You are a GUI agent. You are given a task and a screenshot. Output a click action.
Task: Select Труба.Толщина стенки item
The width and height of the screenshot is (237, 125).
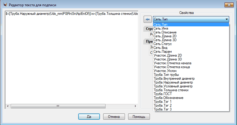pyautogui.click(x=171, y=90)
